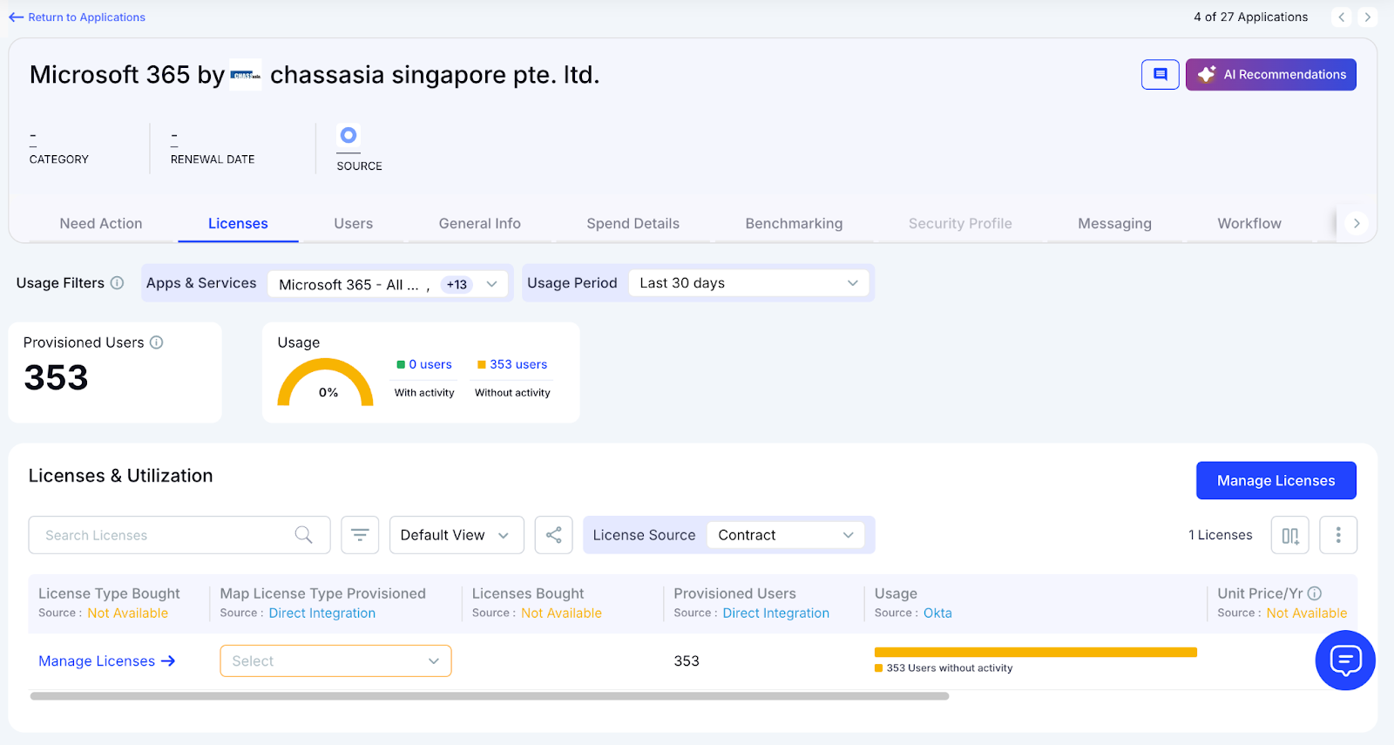Open the General Info tab

coord(480,224)
